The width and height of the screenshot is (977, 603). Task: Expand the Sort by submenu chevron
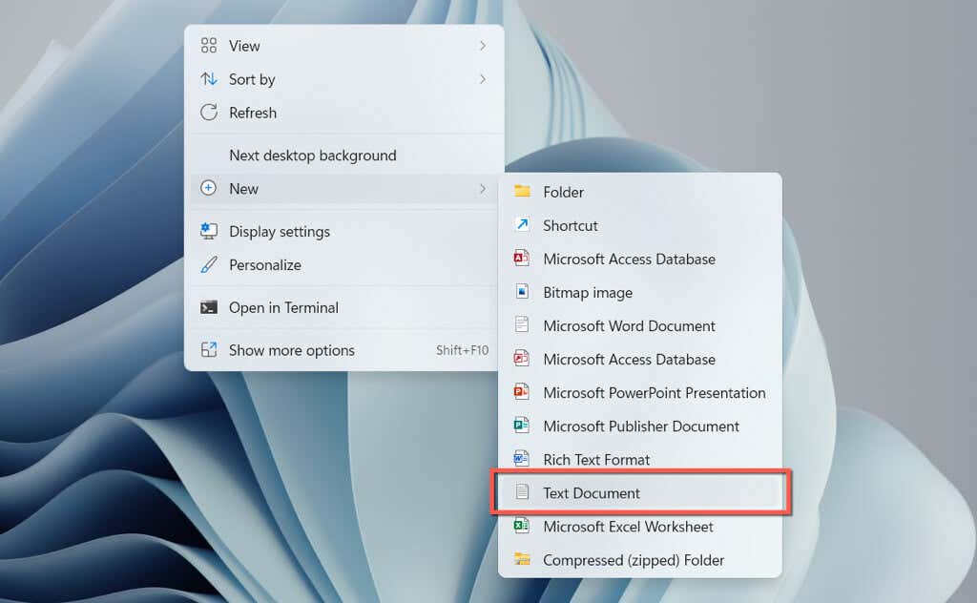pyautogui.click(x=482, y=79)
